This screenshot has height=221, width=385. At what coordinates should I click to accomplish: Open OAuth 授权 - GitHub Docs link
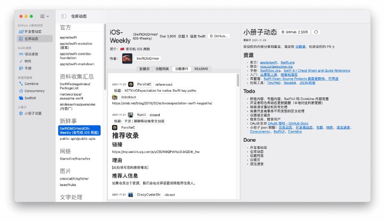coord(288,124)
